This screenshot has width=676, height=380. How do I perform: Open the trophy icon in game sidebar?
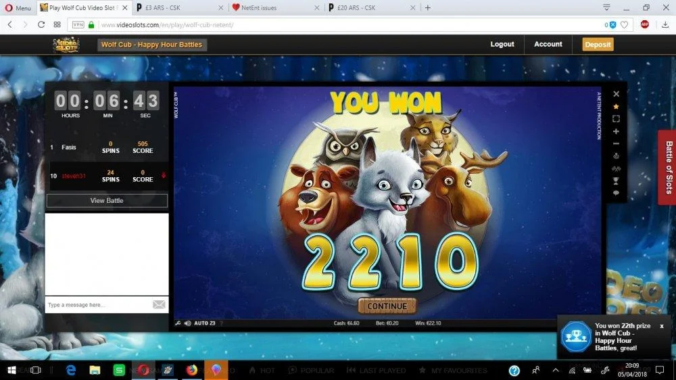pos(616,181)
